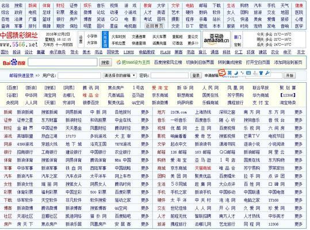The width and height of the screenshot is (310, 230).
Task: Click the 搜索 button next to Baidu box
Action: (x=105, y=63)
